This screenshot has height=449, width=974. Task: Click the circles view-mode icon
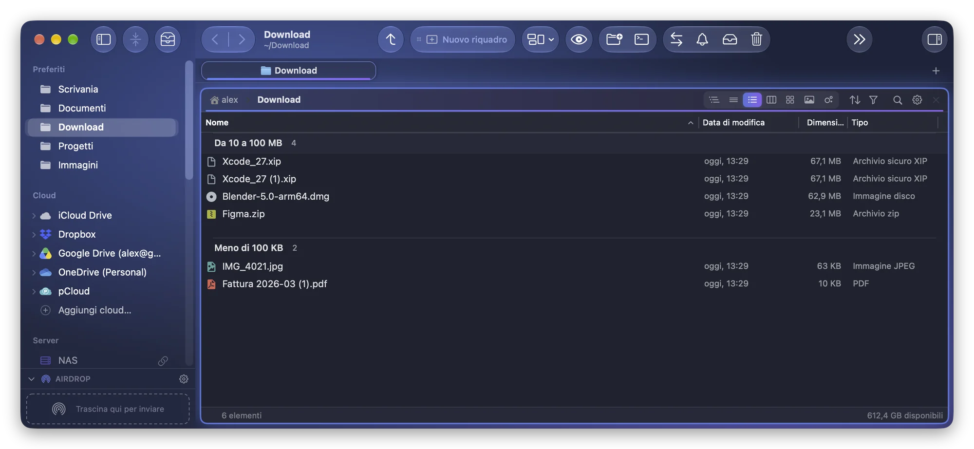[x=828, y=100]
